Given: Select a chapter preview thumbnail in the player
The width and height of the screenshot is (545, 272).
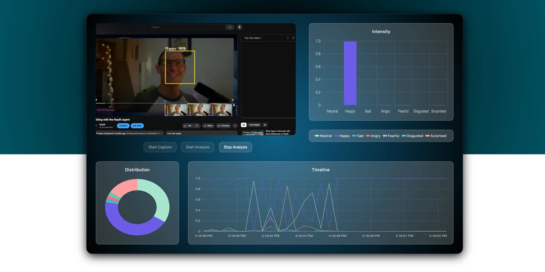Looking at the screenshot, I should (176, 109).
